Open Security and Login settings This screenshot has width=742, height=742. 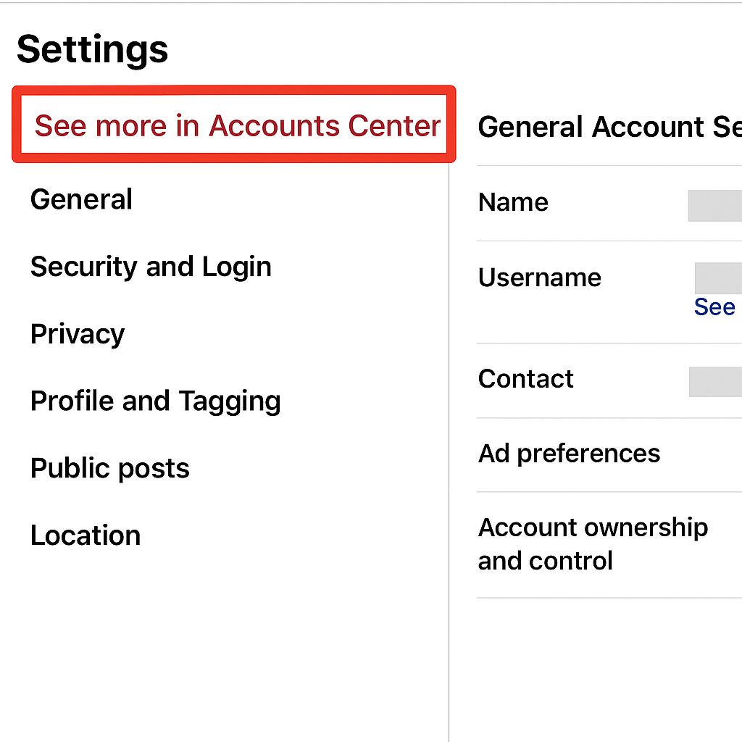point(151,267)
